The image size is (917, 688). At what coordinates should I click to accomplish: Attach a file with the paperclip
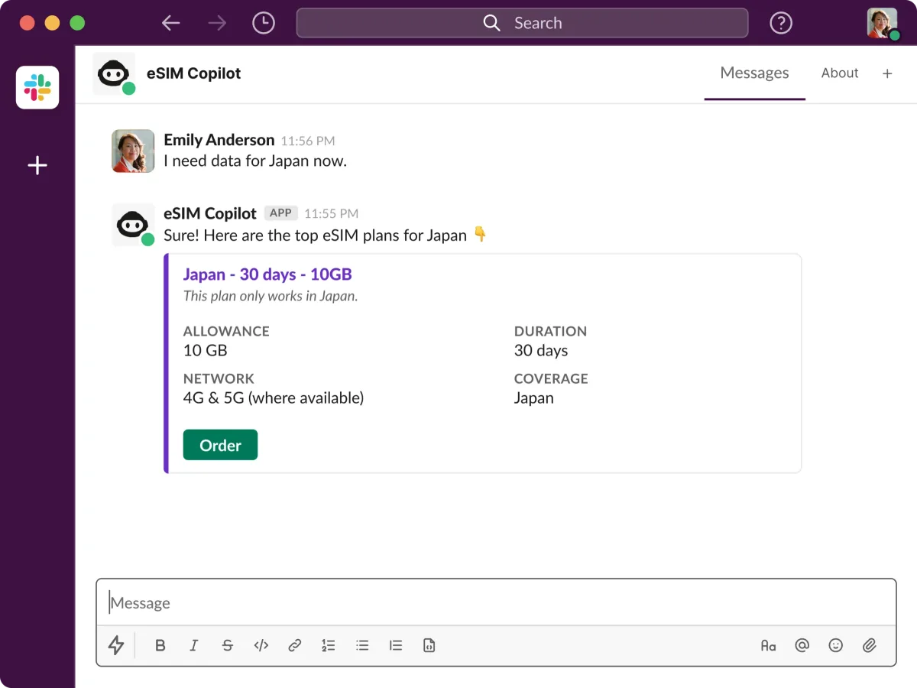pyautogui.click(x=870, y=645)
